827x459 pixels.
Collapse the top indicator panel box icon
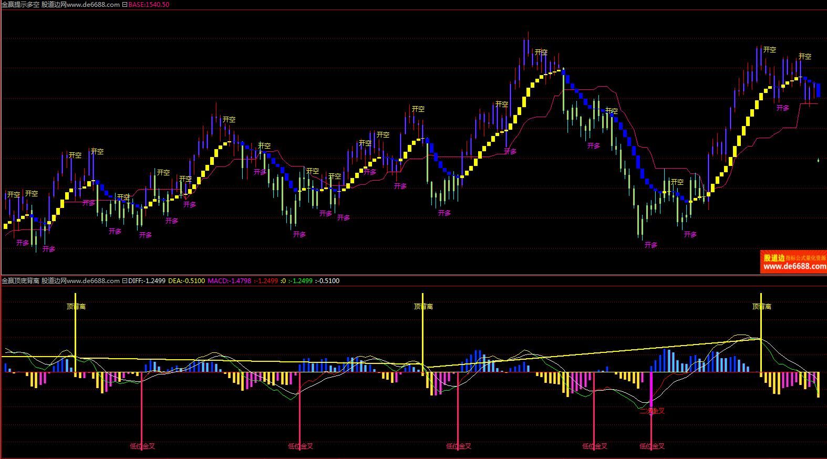click(125, 5)
